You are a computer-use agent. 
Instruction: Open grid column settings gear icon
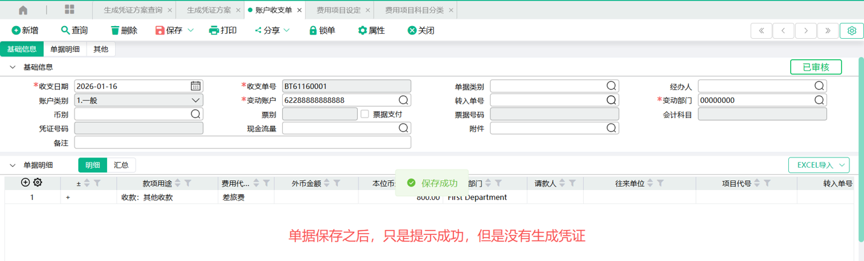point(38,183)
